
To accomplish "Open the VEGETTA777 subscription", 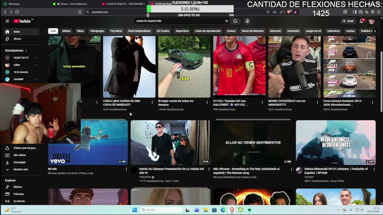I will [x=21, y=58].
